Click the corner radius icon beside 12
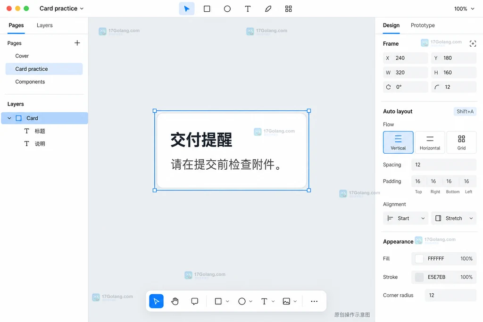The height and width of the screenshot is (322, 483). (x=437, y=87)
